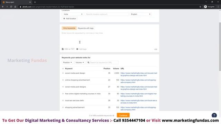Click the Volume column header
Image resolution: width=221 pixels, height=124 pixels.
point(116,69)
